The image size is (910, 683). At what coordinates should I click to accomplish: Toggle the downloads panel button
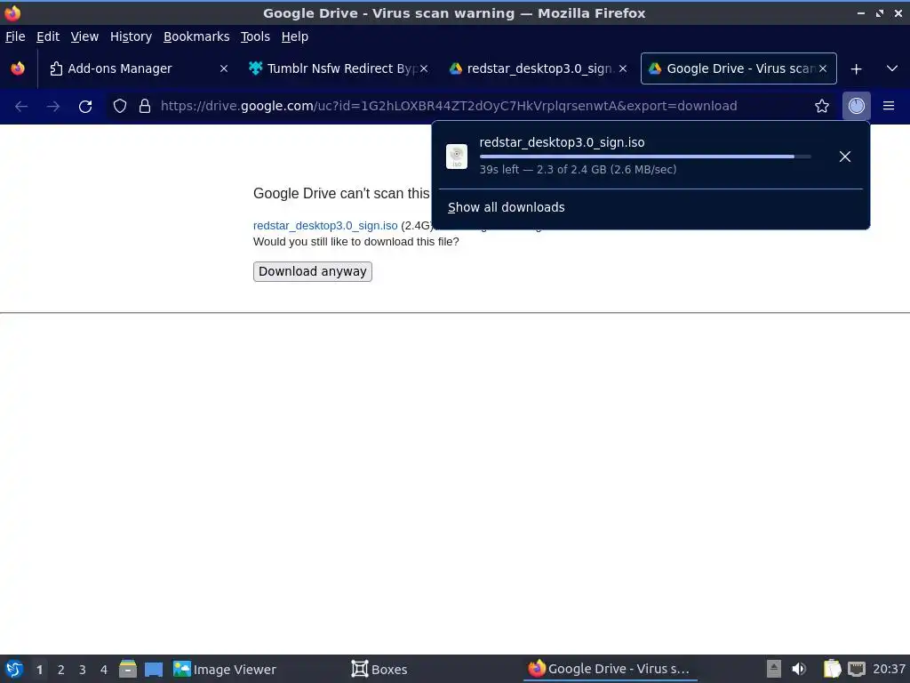point(857,107)
